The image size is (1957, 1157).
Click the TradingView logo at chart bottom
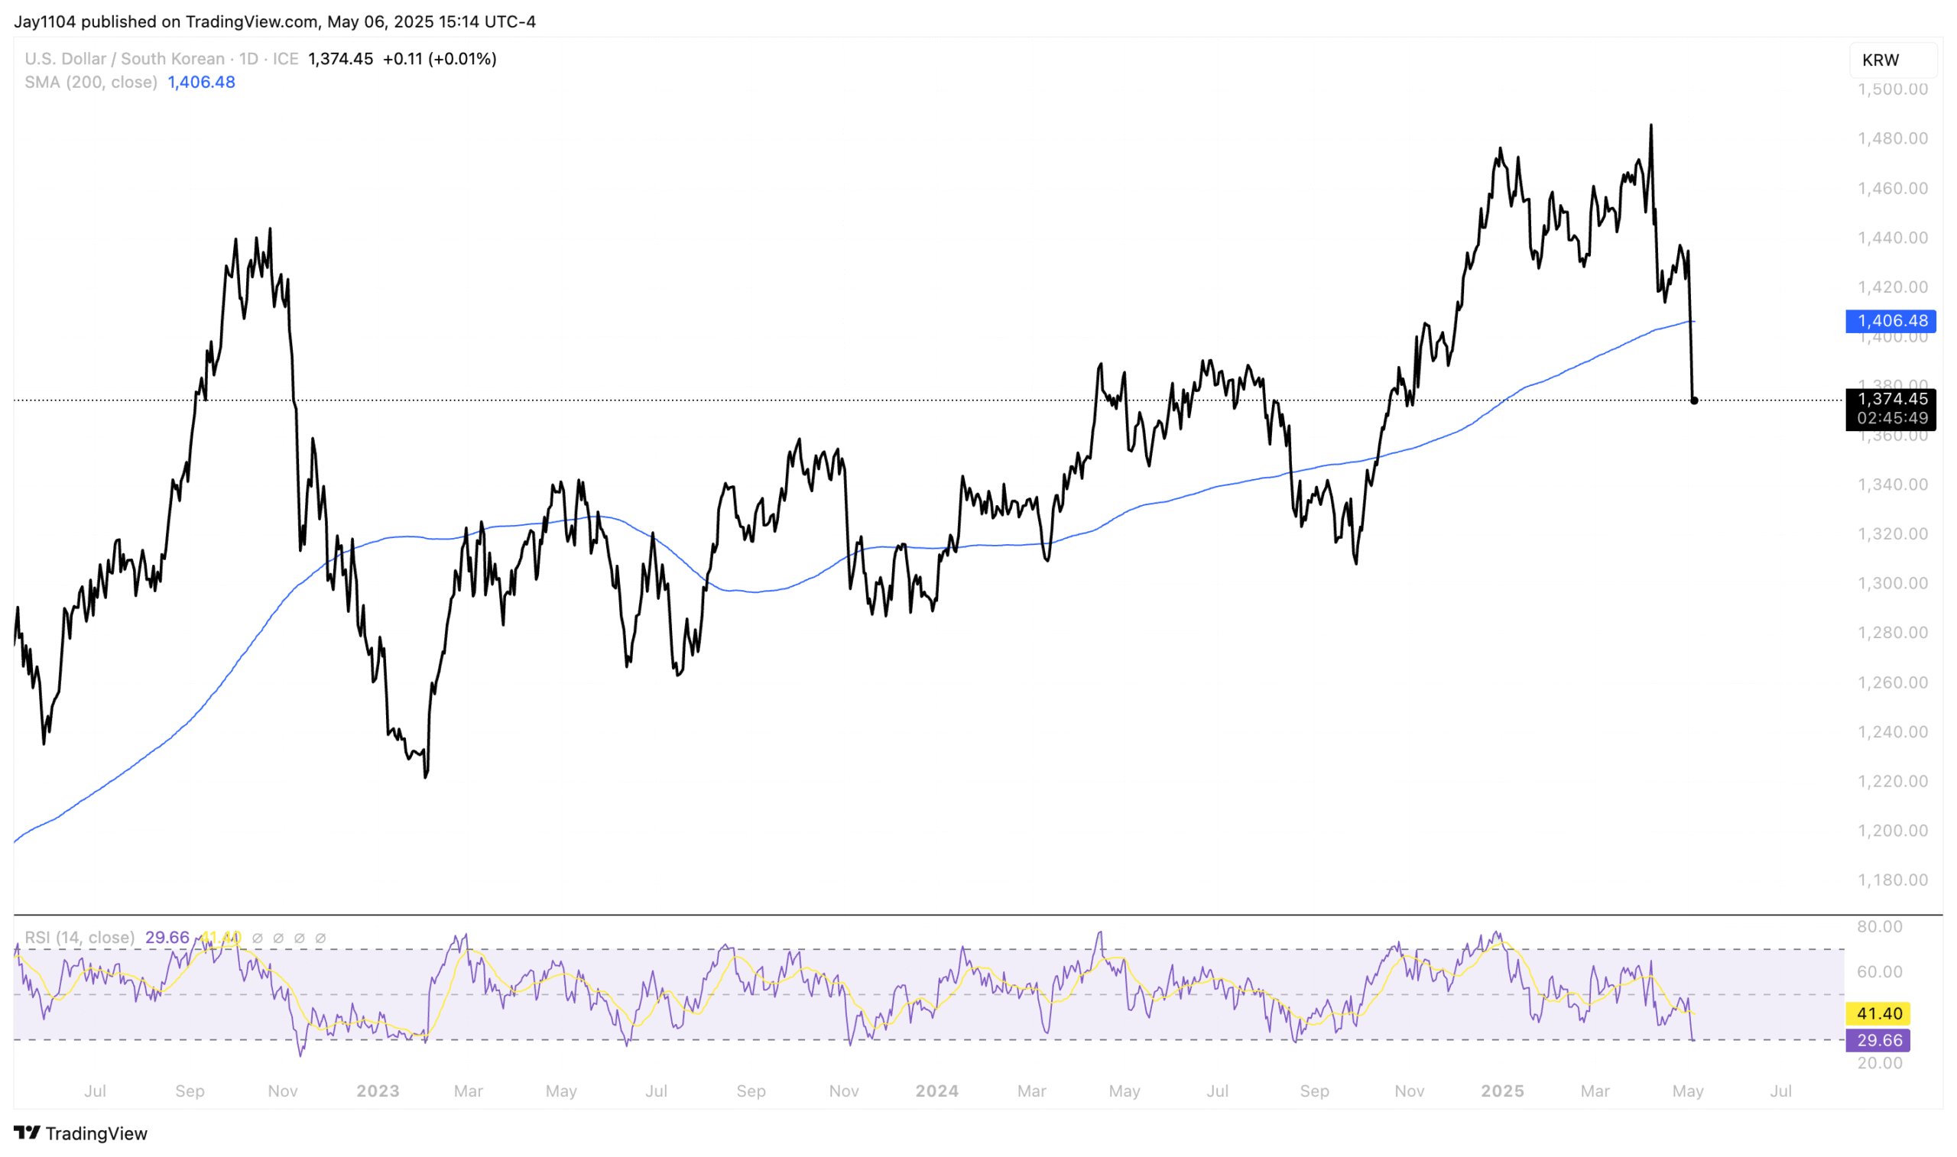80,1133
